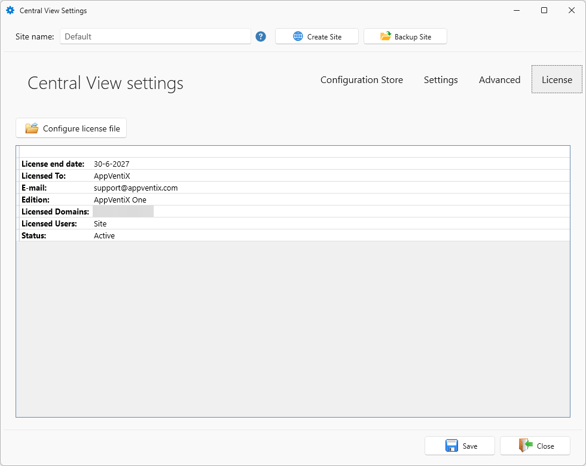Click the Configure license file button

tap(71, 128)
